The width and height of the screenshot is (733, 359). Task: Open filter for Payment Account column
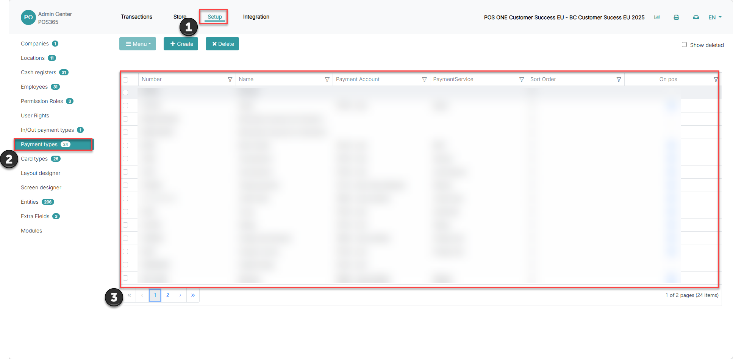(424, 80)
